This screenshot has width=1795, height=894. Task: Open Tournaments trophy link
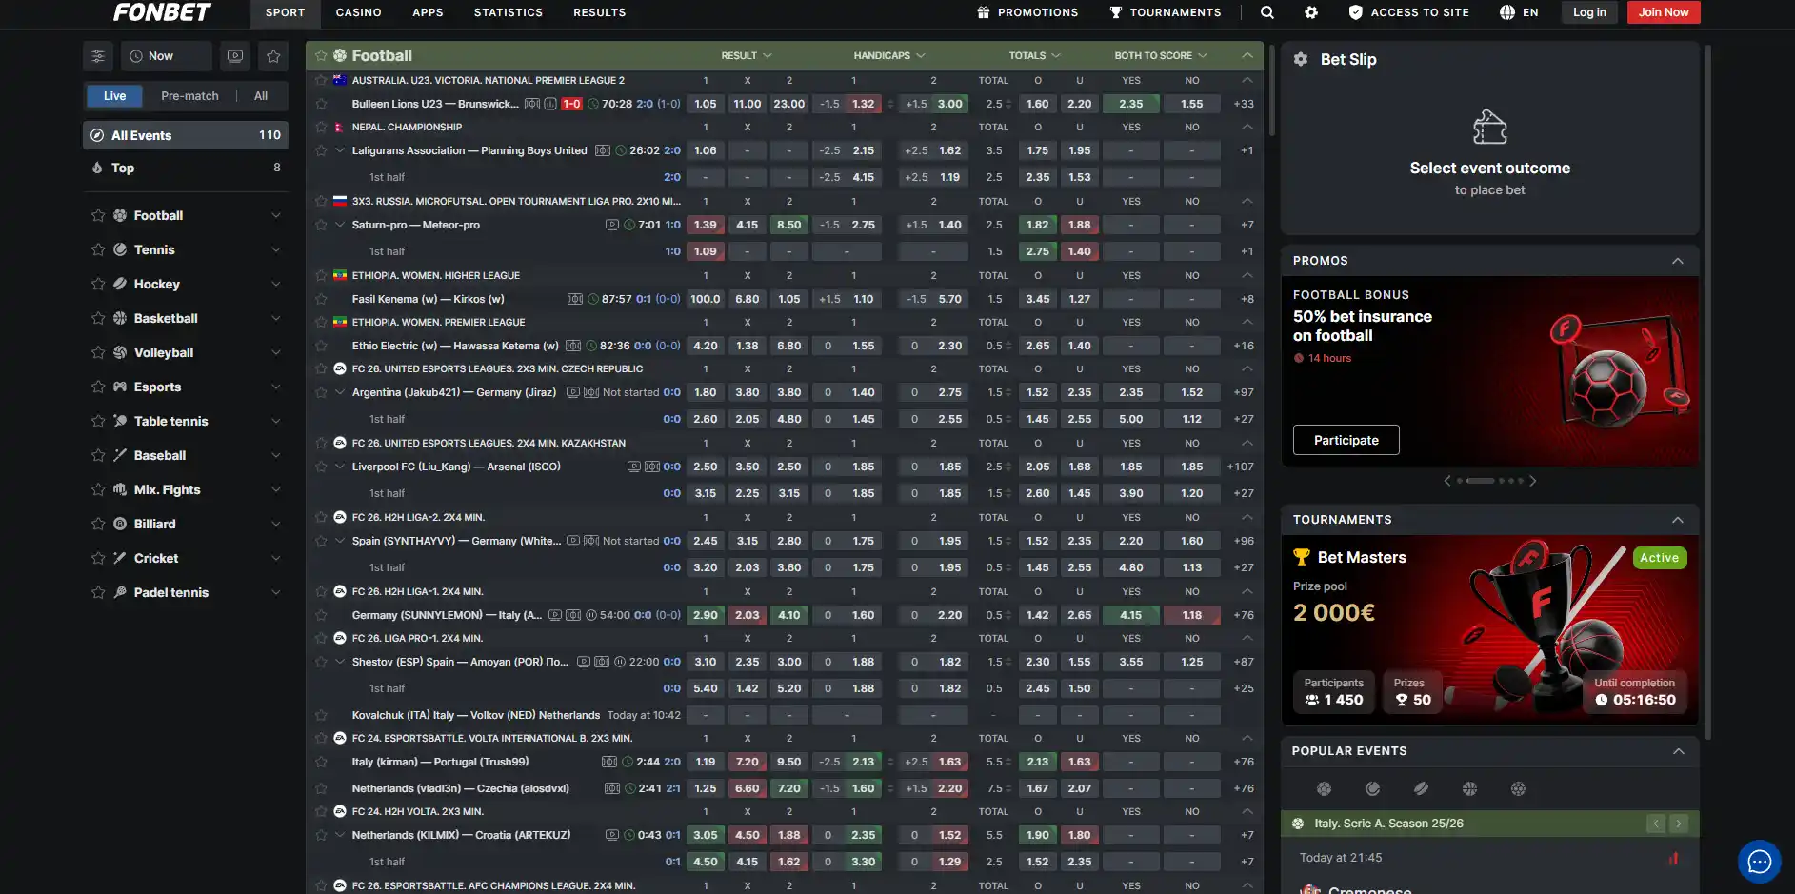[1166, 12]
